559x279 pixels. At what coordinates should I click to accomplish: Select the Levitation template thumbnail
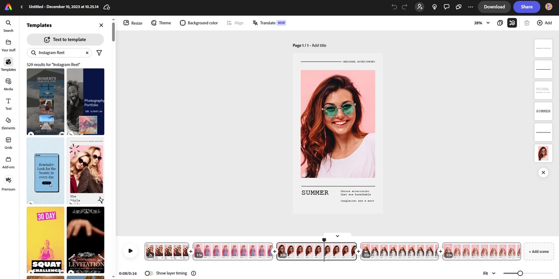tap(86, 240)
